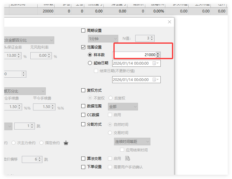Open the 算法交易 settings document icon
Screen dimensions: 232x179
coord(127,158)
